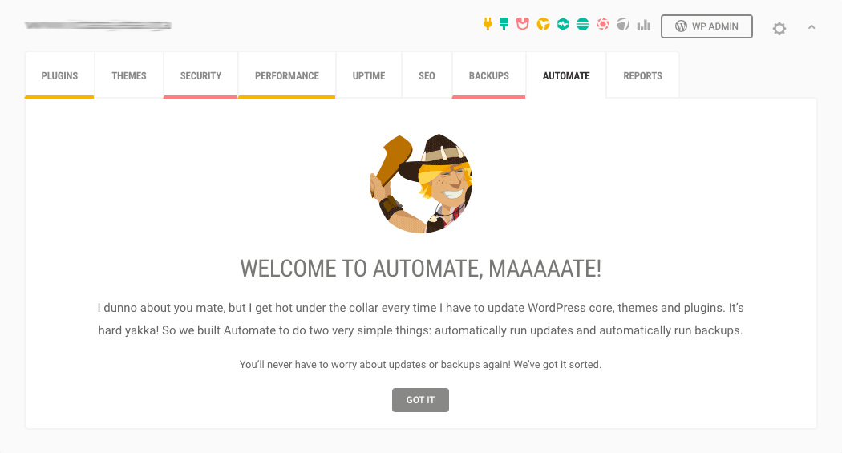Click the yellow hummingbird performance icon
Image resolution: width=842 pixels, height=453 pixels.
point(544,24)
